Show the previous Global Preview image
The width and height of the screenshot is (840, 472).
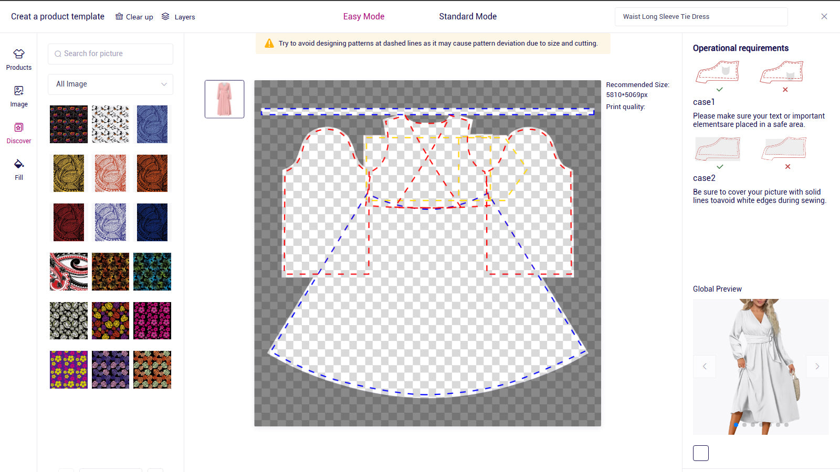pos(705,366)
